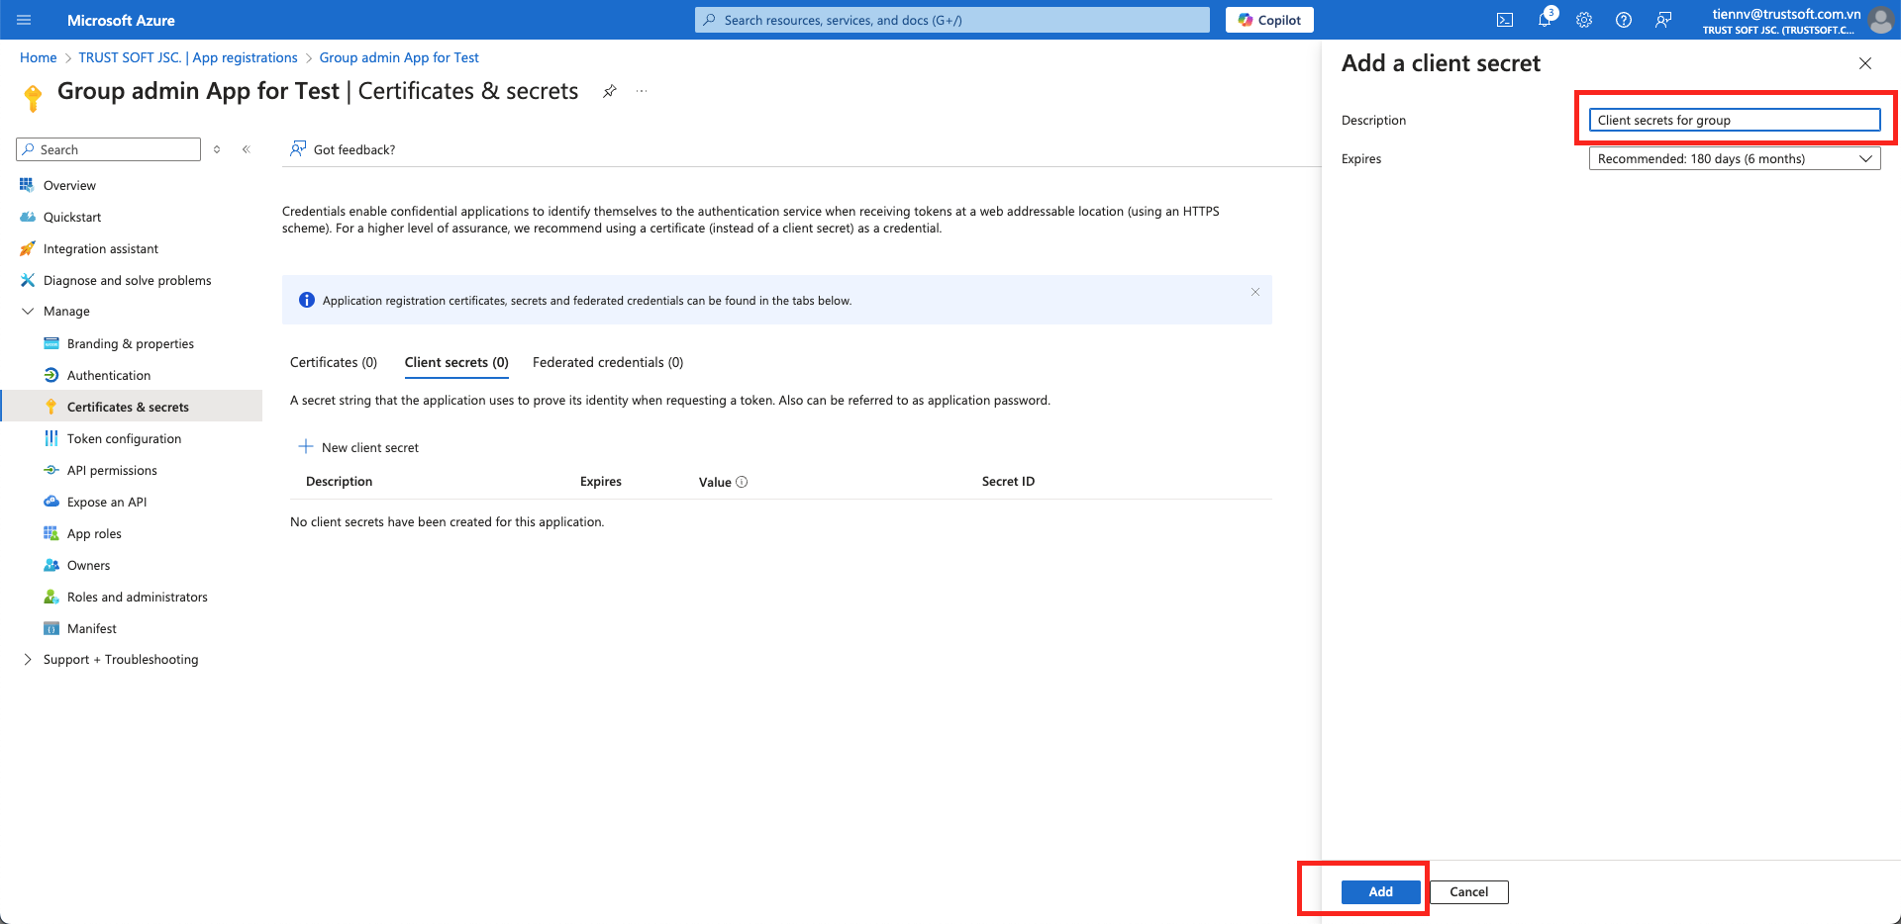The height and width of the screenshot is (924, 1901).
Task: Click the API permissions icon
Action: (51, 470)
